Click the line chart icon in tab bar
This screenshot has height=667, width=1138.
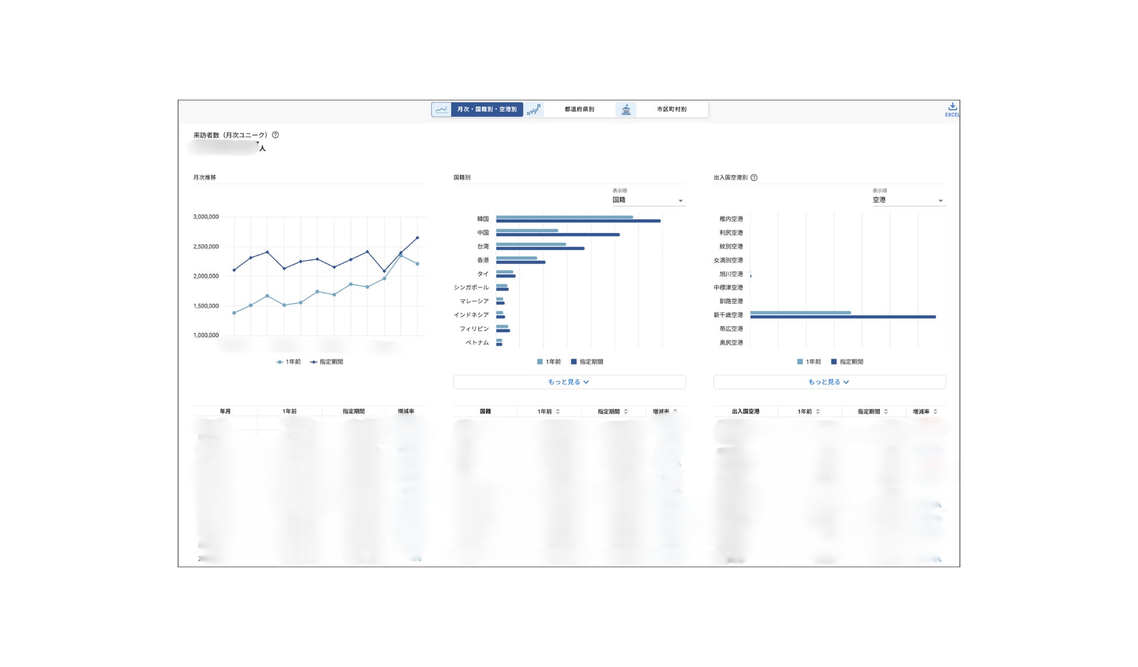(441, 109)
